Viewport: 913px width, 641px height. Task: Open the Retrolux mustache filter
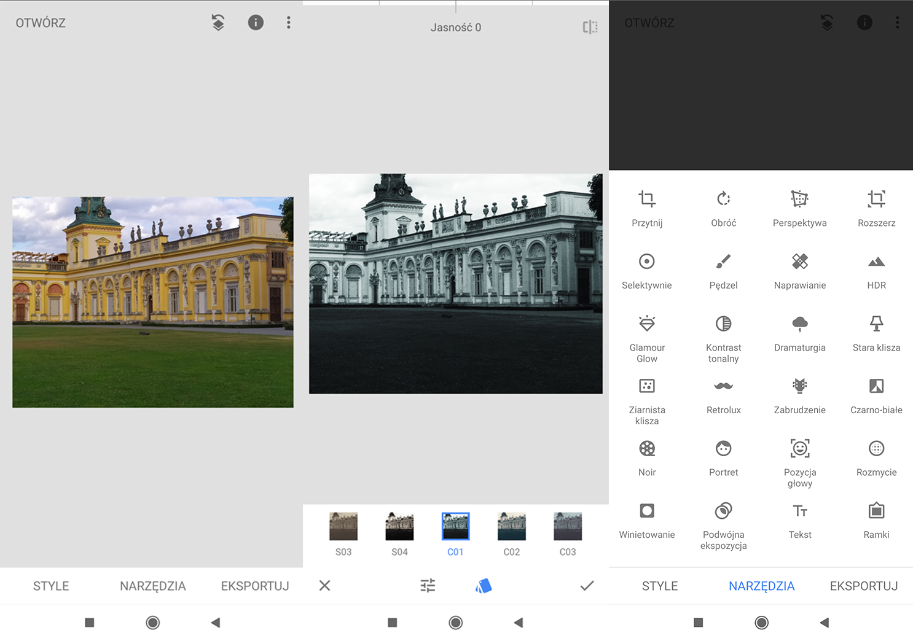click(723, 386)
